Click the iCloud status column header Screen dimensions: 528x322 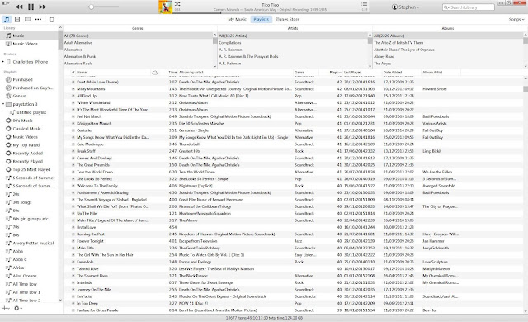[x=154, y=73]
